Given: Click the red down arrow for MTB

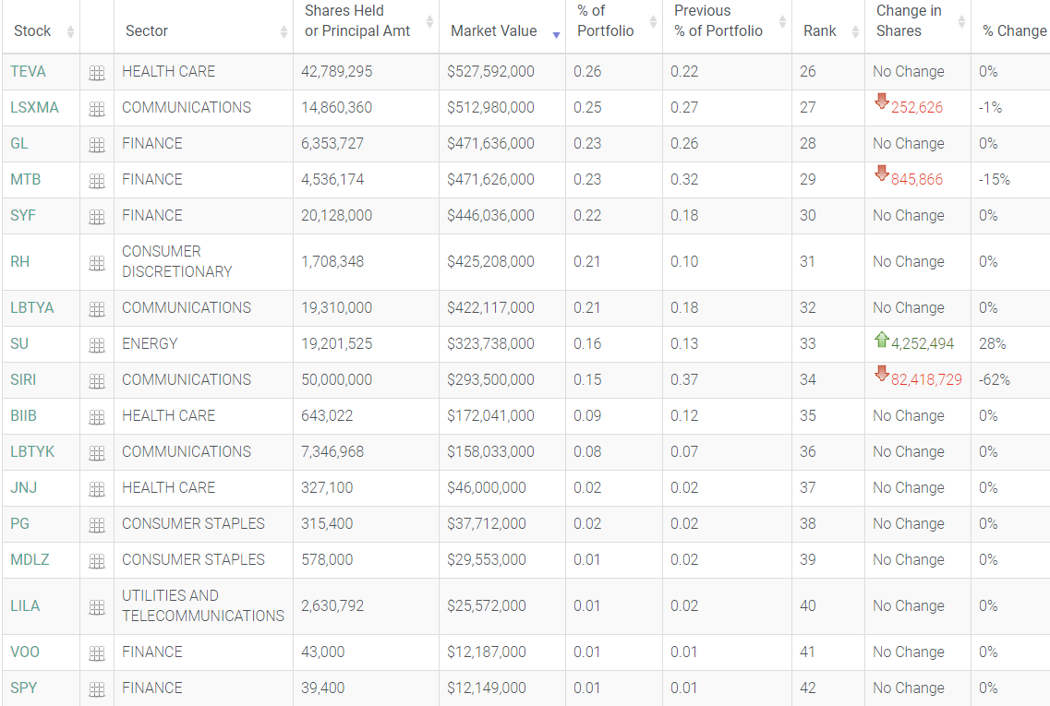Looking at the screenshot, I should (882, 174).
